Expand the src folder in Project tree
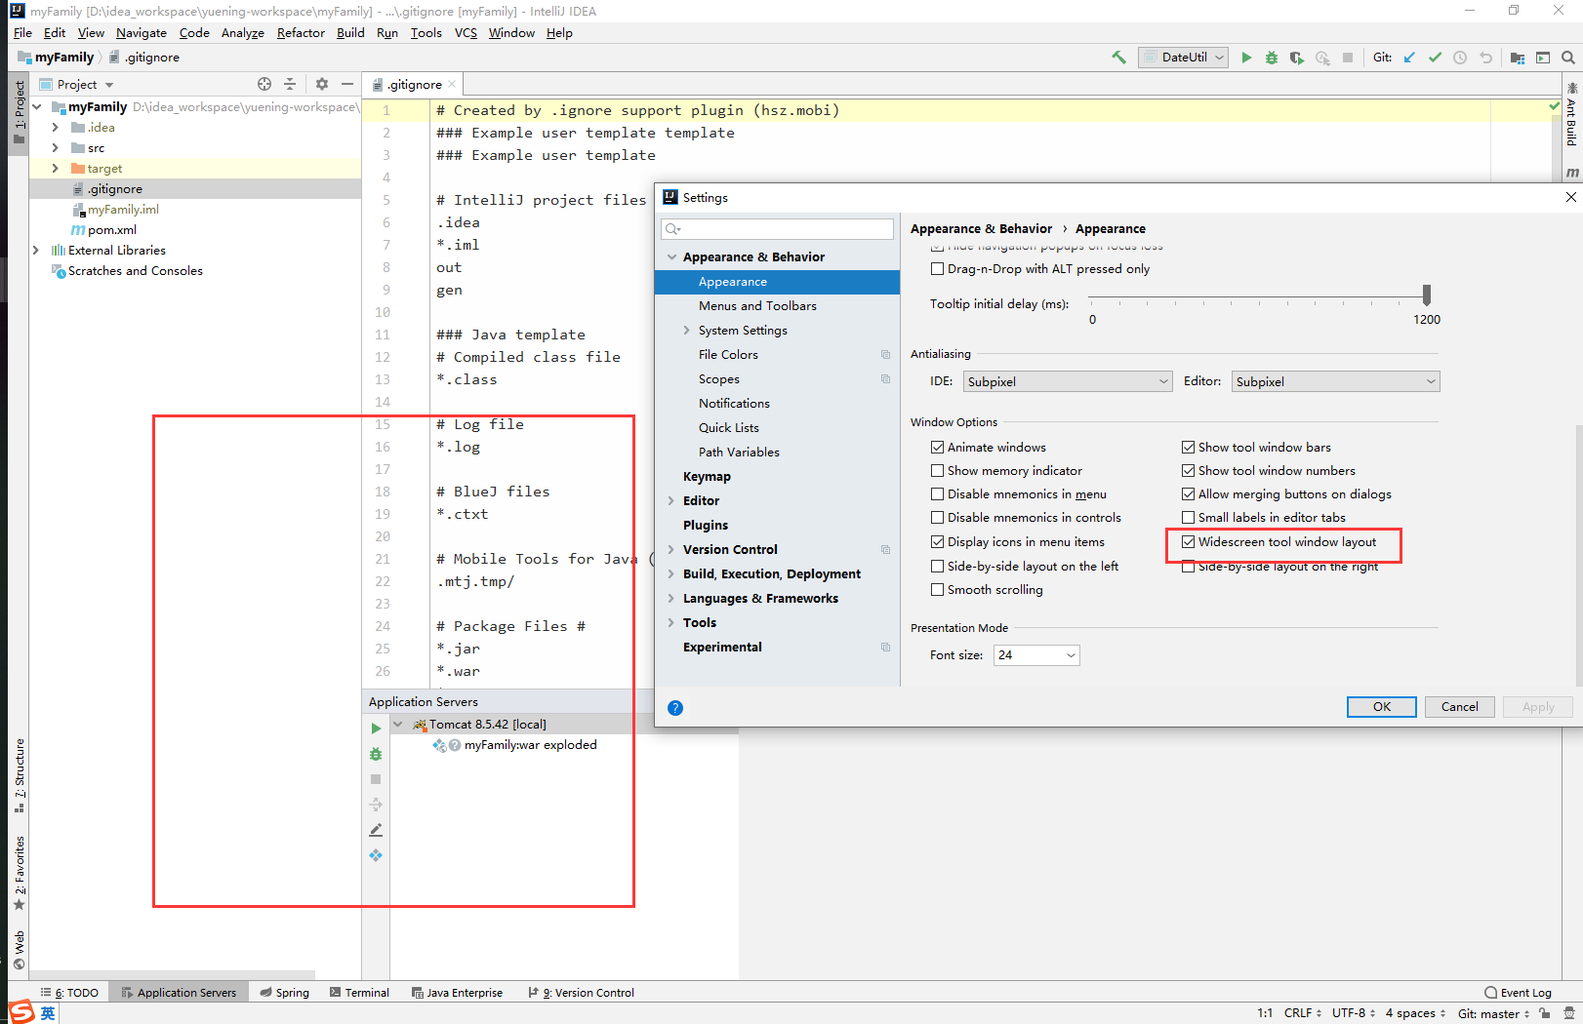Viewport: 1583px width, 1024px height. tap(55, 148)
